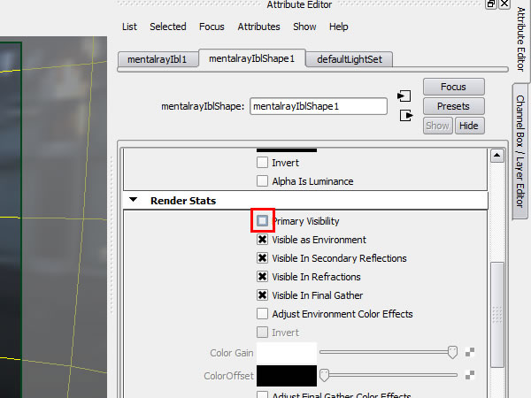Uncheck Visible In Secondary Reflections
531x398 pixels.
pyautogui.click(x=262, y=258)
